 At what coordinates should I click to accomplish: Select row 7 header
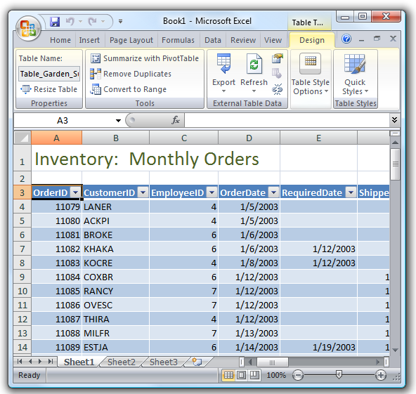click(x=22, y=249)
